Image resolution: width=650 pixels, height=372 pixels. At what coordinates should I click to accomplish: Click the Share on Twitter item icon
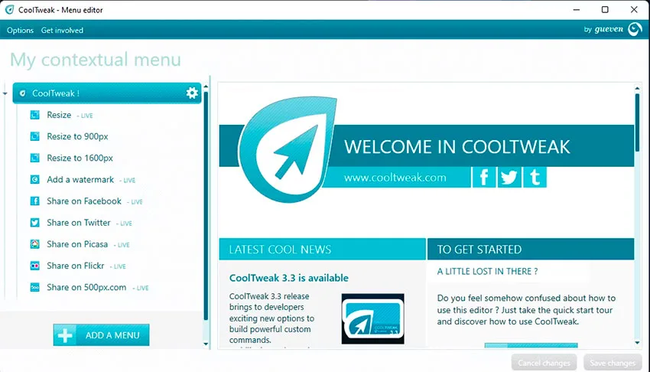35,223
